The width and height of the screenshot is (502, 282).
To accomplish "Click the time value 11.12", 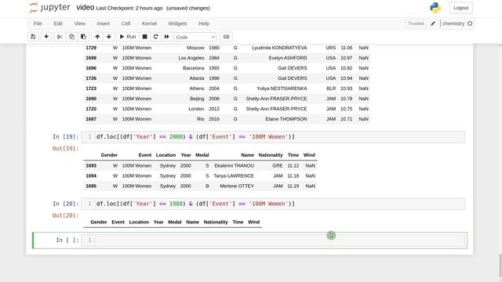I will point(293,165).
